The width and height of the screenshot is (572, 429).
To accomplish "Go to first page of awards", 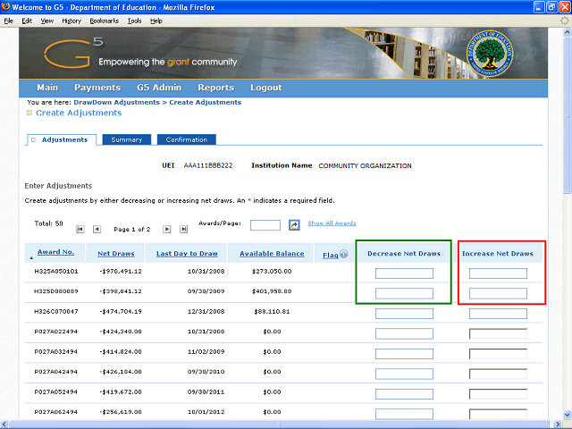I will pos(80,230).
